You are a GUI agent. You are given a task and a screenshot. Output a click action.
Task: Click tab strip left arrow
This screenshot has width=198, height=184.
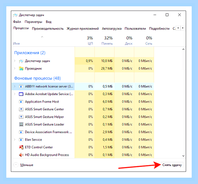point(178,28)
